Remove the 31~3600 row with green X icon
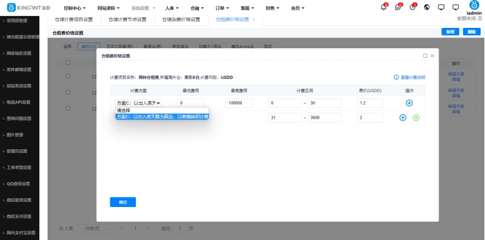 tap(416, 117)
